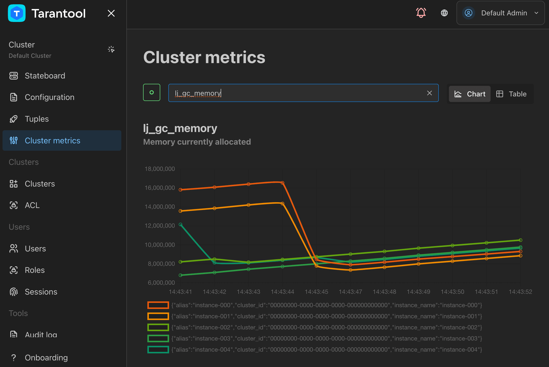Screen dimensions: 549x367
Task: Click the instance-001 legend label
Action: coord(327,316)
